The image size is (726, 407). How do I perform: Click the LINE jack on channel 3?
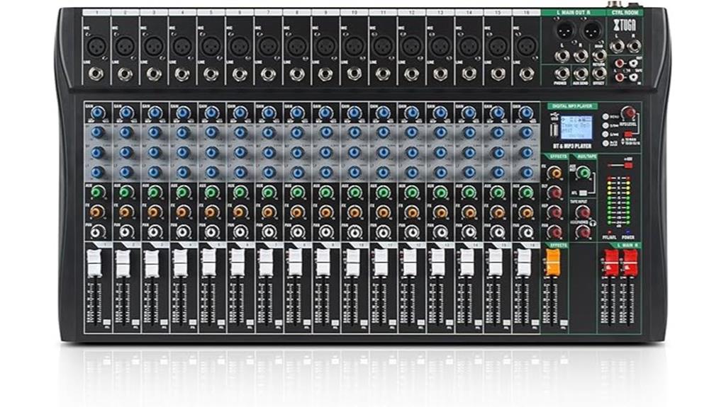(x=154, y=74)
